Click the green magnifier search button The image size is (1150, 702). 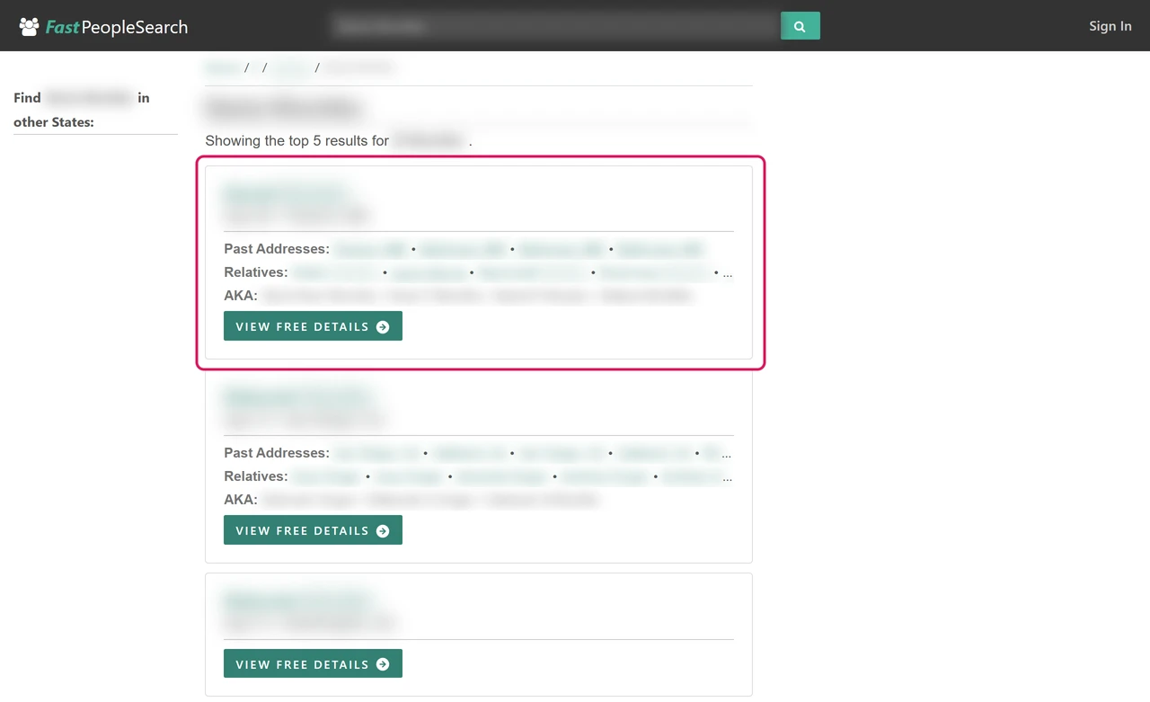point(800,26)
